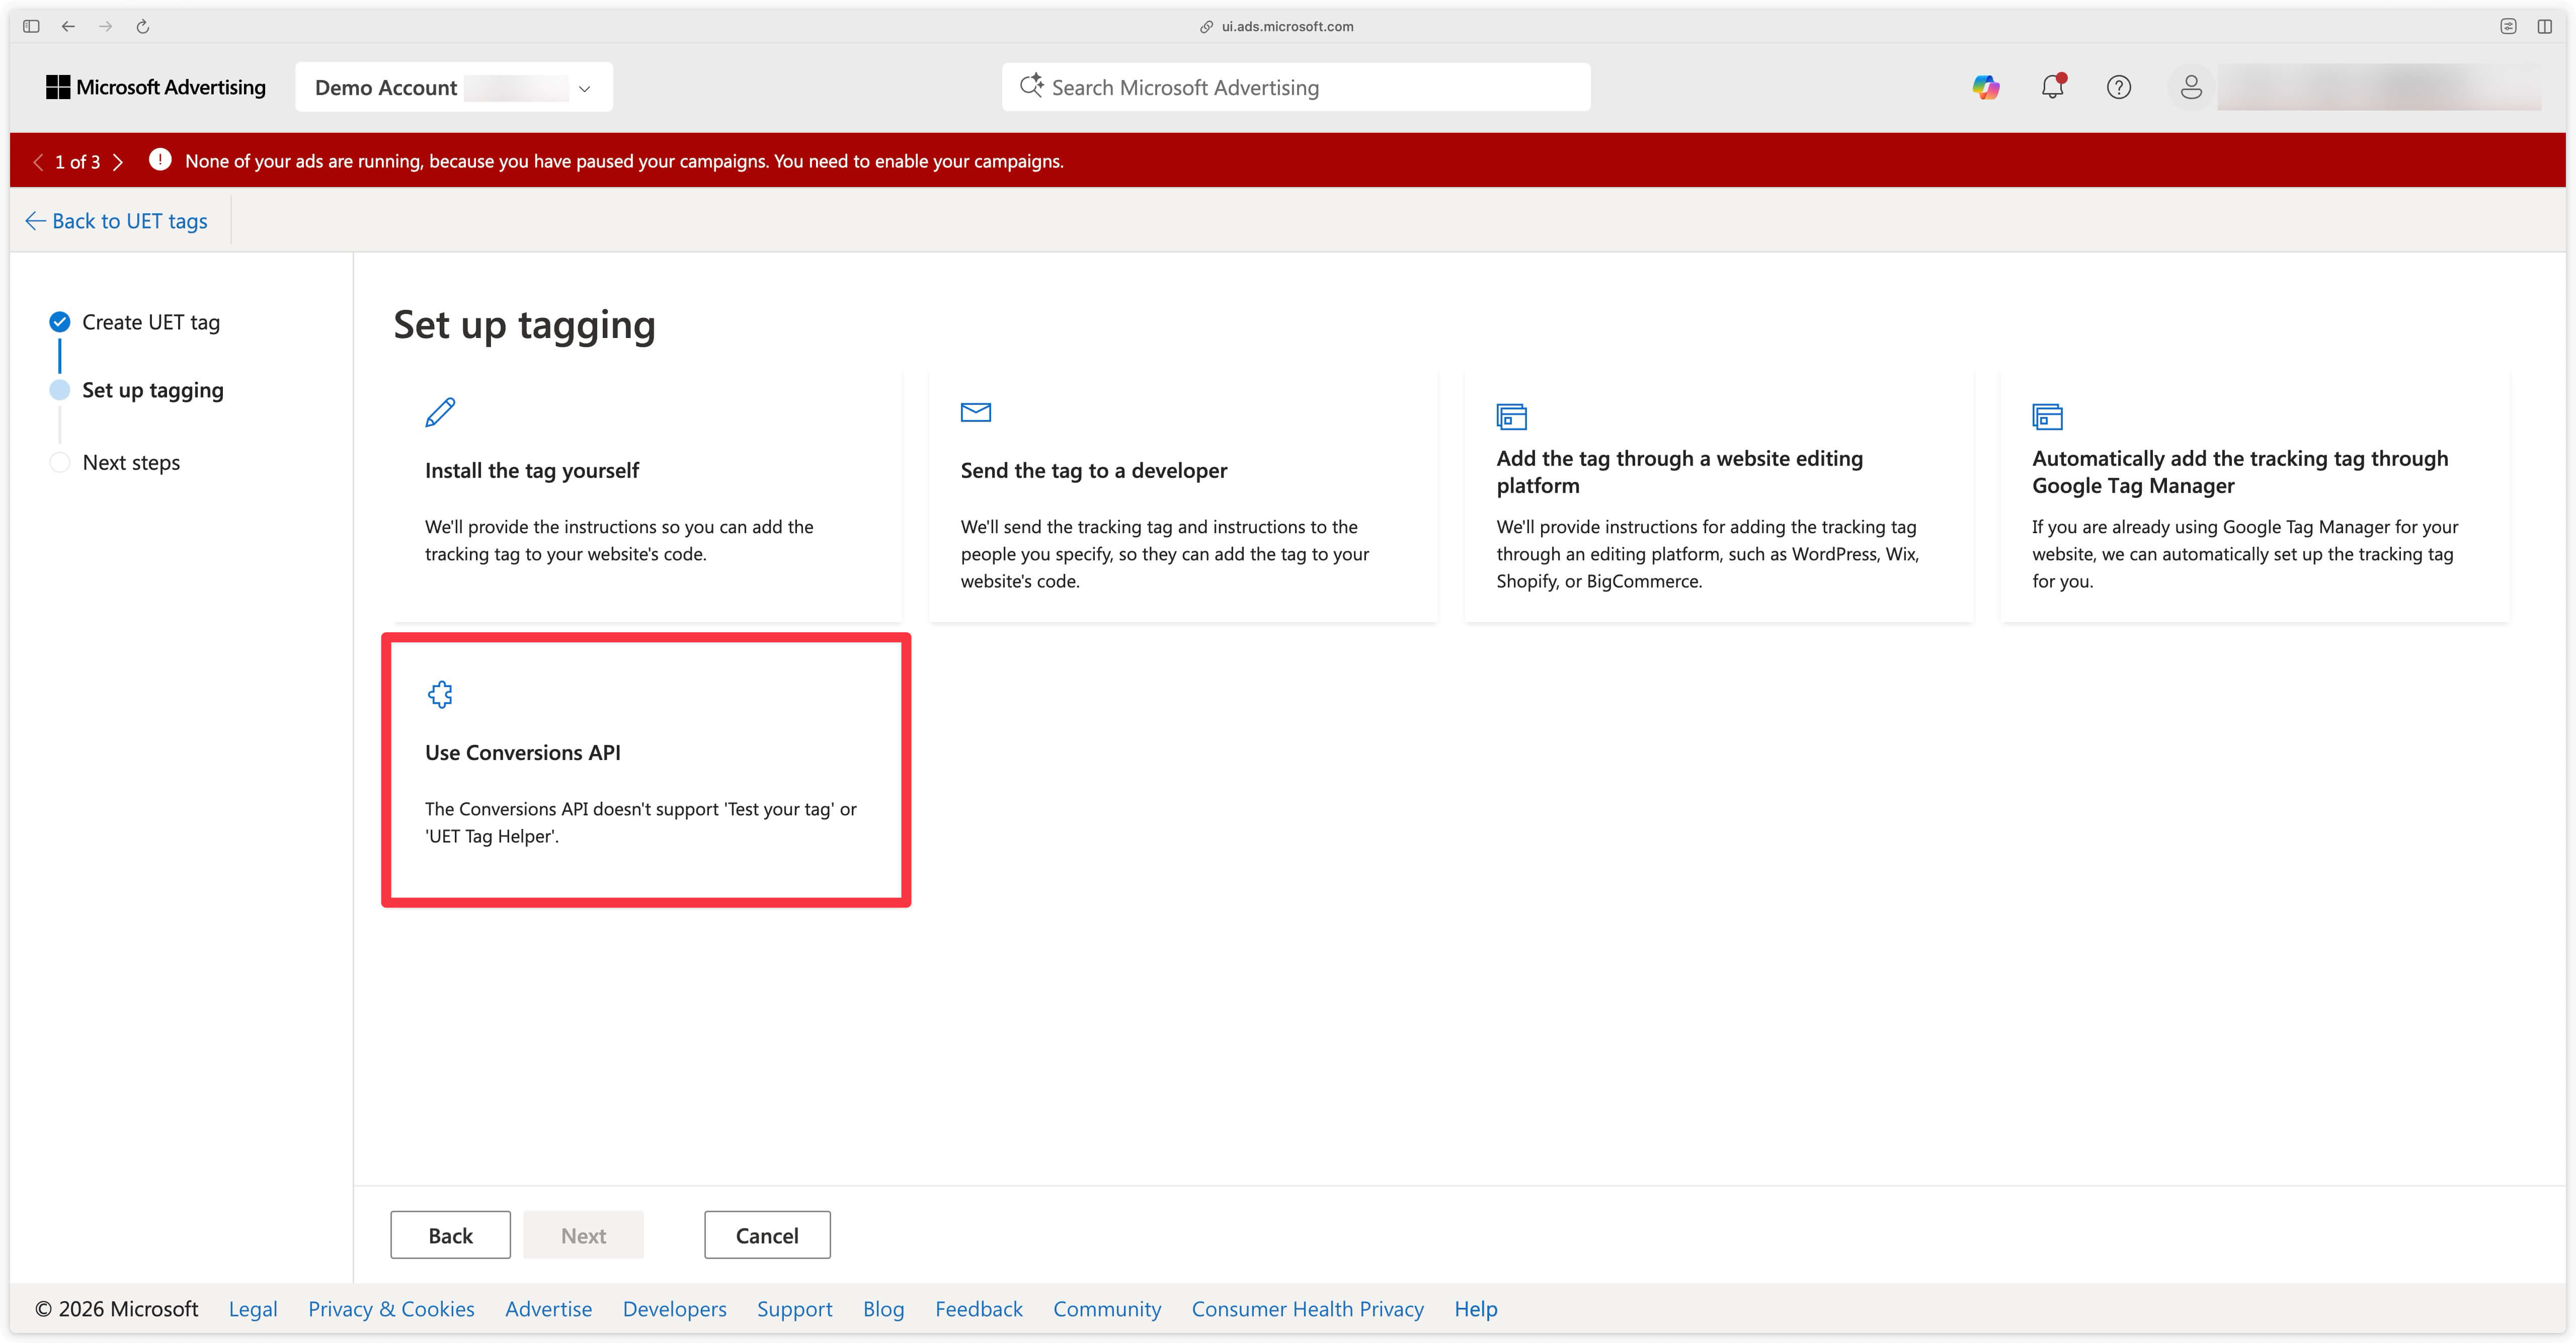Select the Next steps step circle
The width and height of the screenshot is (2576, 1343).
point(59,462)
